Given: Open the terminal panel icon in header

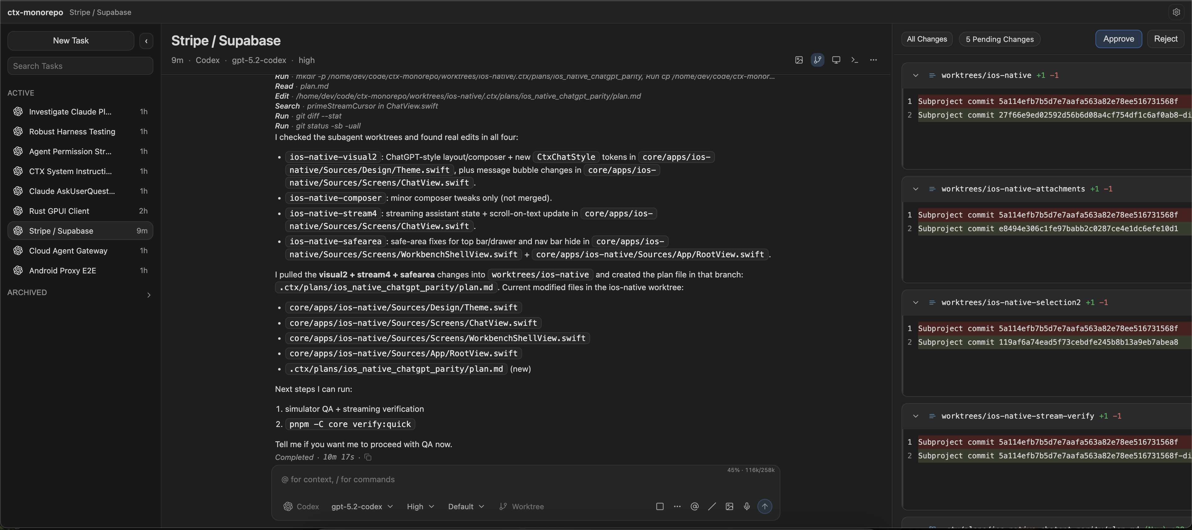Looking at the screenshot, I should click(854, 60).
